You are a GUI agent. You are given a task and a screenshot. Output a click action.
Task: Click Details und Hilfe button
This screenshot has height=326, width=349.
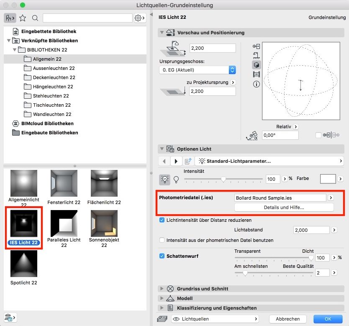284,208
